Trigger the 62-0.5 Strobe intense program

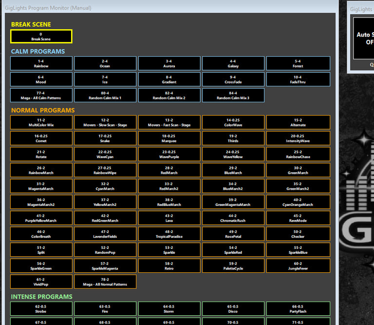tap(41, 309)
